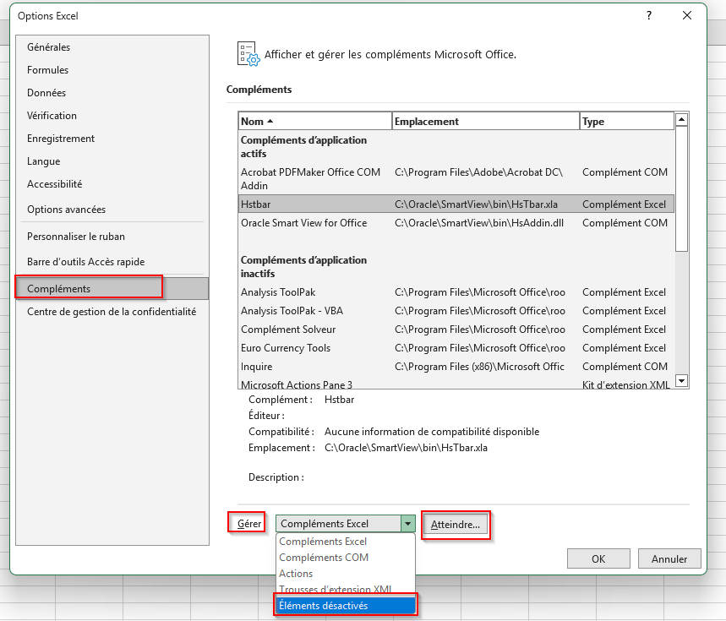Open Centre de gestion de la confidentialité
This screenshot has width=726, height=621.
click(x=112, y=312)
